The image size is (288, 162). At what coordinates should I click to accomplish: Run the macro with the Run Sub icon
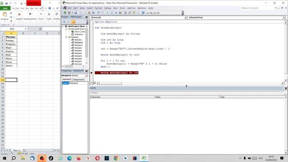(x=108, y=13)
